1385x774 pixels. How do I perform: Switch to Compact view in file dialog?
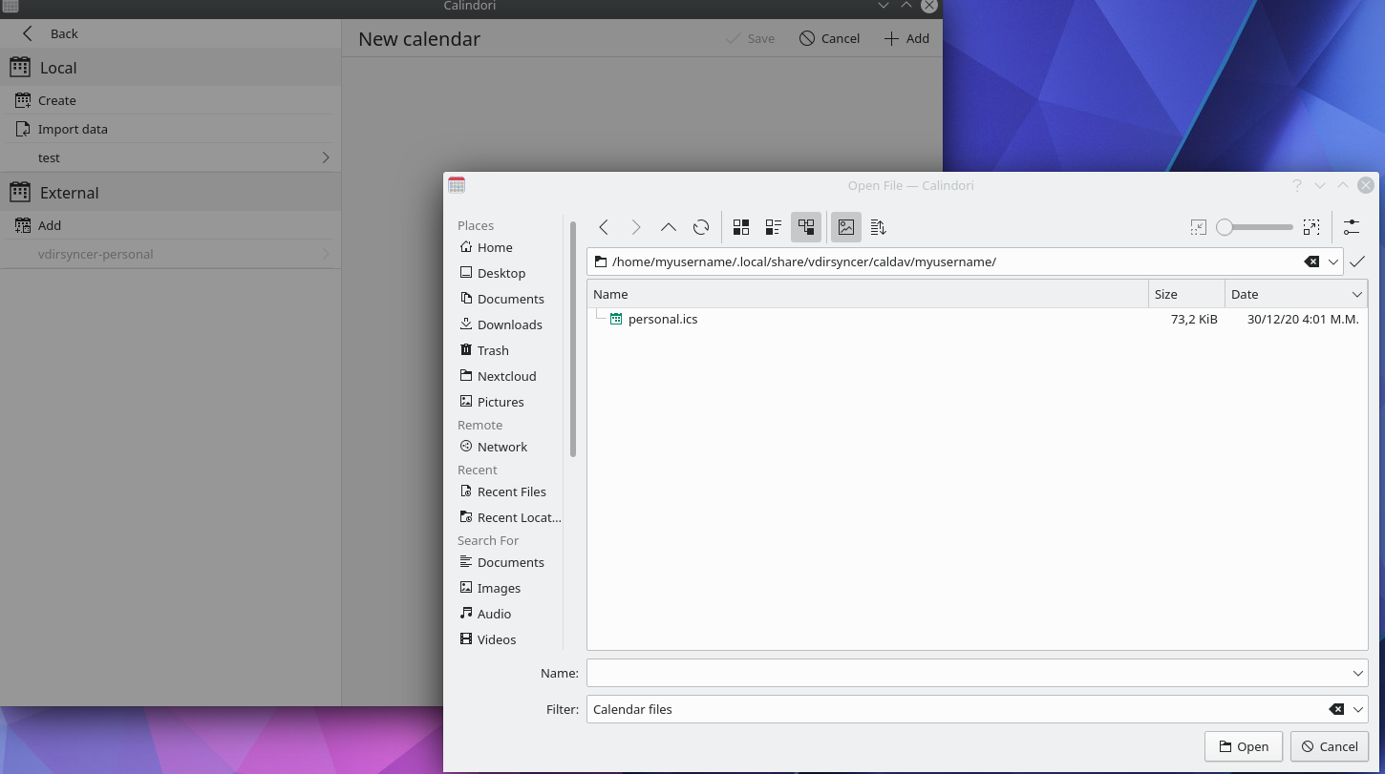(x=774, y=227)
